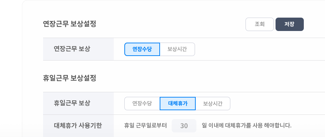Click the 연장근무 보상 row label

coord(72,49)
